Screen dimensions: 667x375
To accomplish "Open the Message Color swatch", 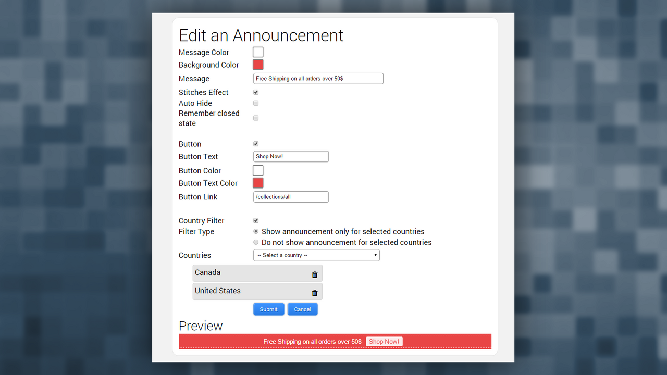I will click(x=257, y=52).
